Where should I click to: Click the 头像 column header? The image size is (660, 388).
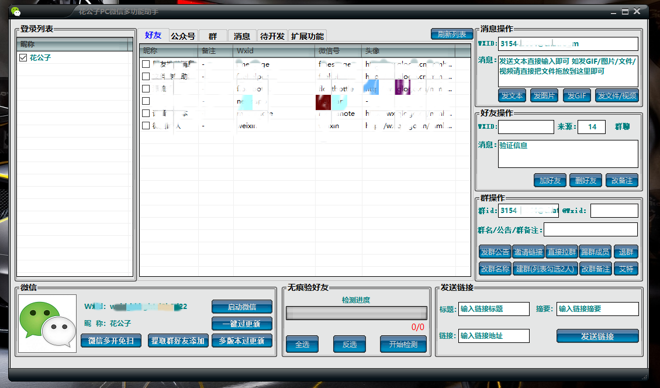(x=408, y=50)
